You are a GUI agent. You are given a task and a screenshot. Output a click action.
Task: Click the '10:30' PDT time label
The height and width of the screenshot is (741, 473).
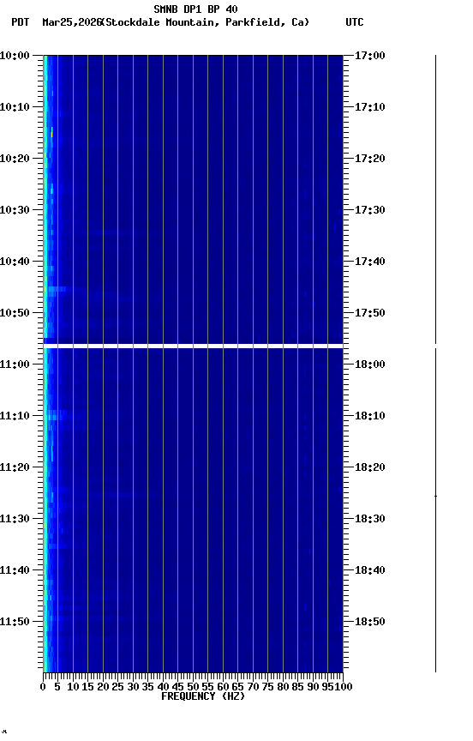click(15, 210)
